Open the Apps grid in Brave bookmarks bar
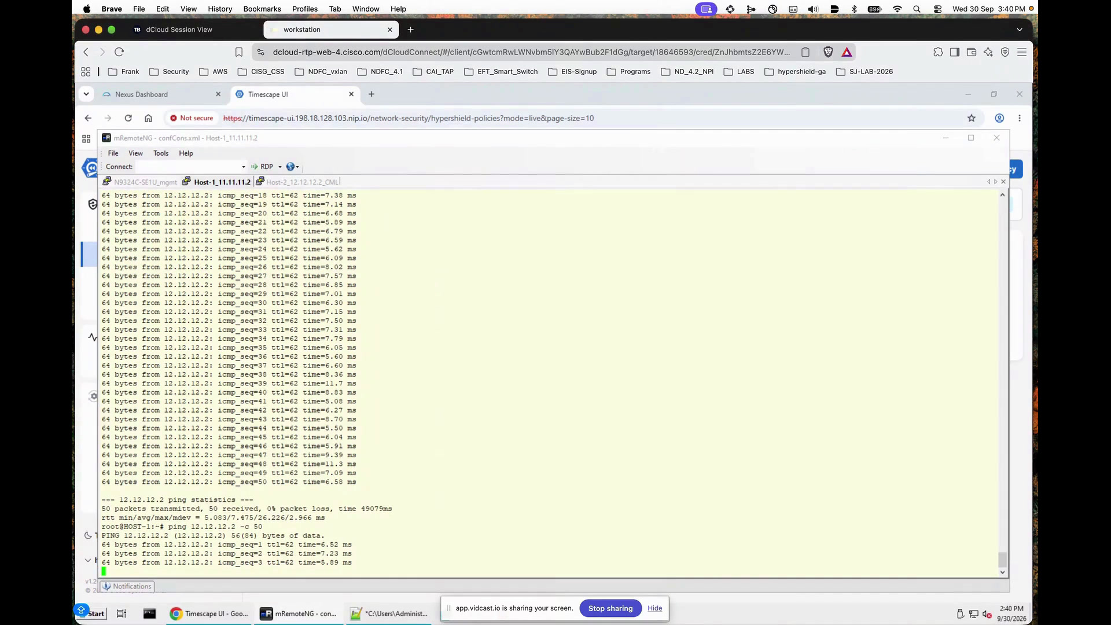 tap(86, 72)
